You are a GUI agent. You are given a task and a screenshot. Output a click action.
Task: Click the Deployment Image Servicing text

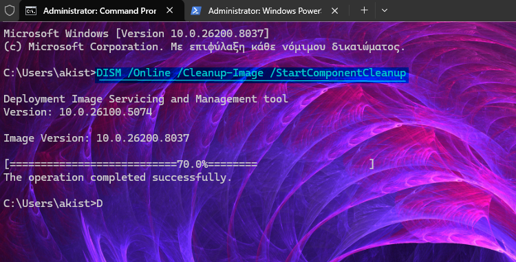[x=146, y=99]
